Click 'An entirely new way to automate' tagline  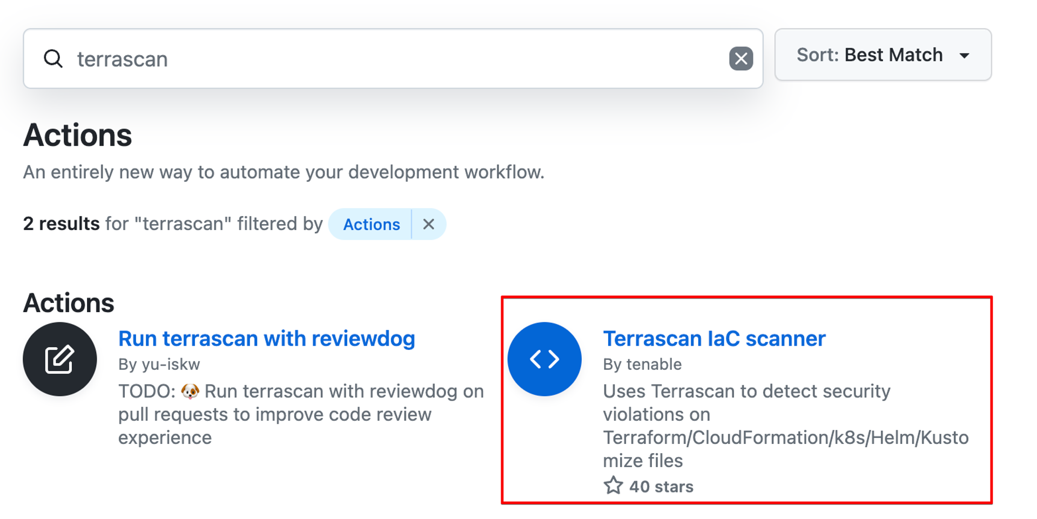pos(284,172)
